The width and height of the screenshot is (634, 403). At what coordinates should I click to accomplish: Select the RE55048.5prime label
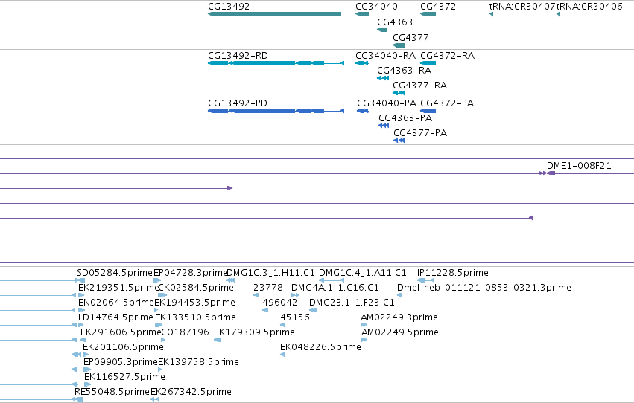point(112,392)
